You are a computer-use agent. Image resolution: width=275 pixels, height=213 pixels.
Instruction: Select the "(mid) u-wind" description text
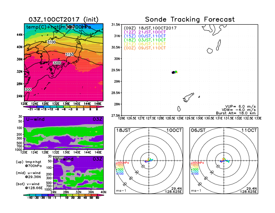[x=28, y=173]
